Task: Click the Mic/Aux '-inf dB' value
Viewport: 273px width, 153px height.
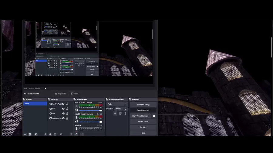Action: click(x=99, y=125)
